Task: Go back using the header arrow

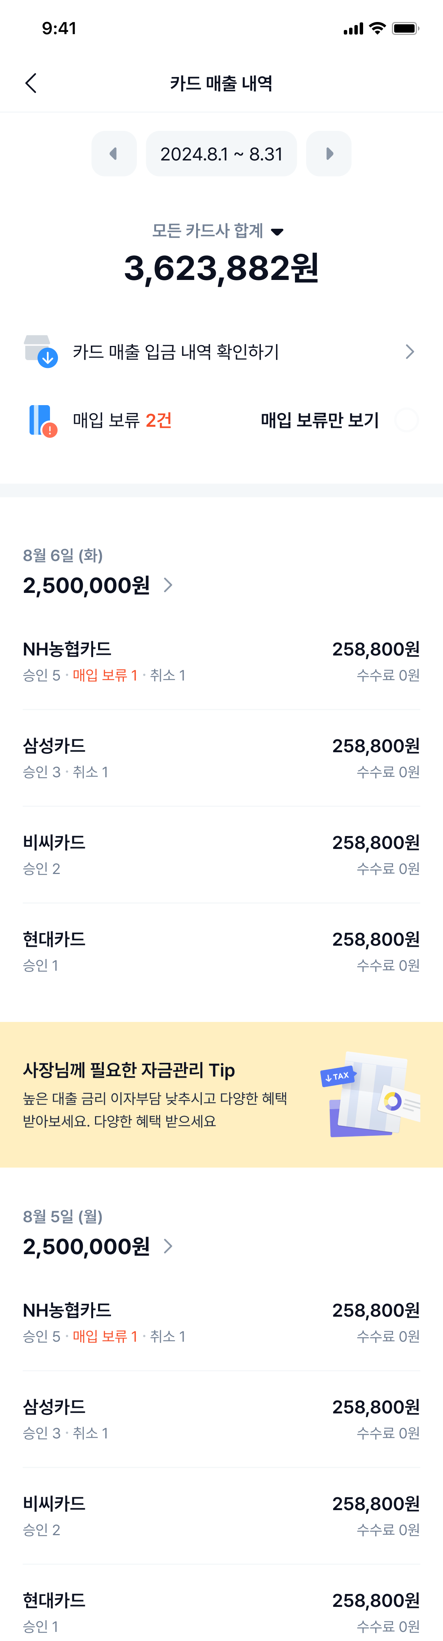Action: point(31,83)
